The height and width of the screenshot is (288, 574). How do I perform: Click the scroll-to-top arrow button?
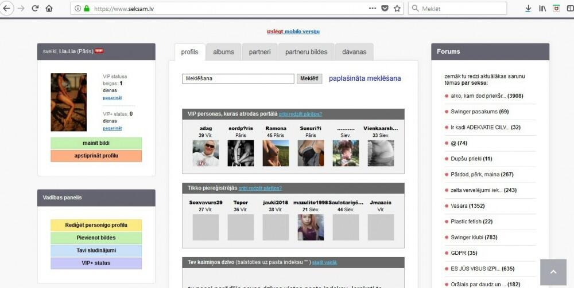(x=554, y=273)
